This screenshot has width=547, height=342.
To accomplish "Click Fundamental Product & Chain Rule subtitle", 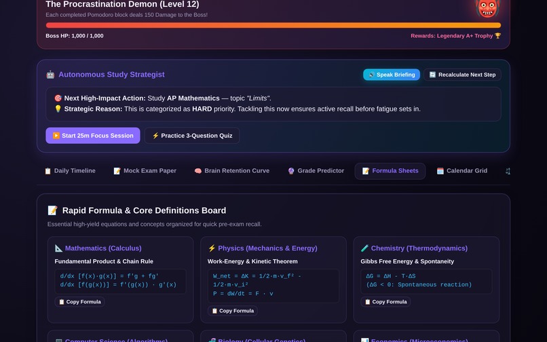I will (104, 261).
